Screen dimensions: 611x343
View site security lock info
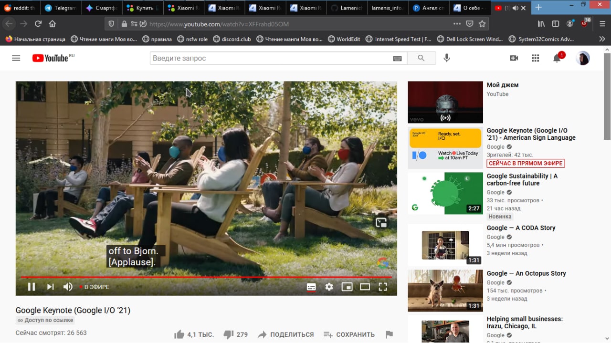124,24
